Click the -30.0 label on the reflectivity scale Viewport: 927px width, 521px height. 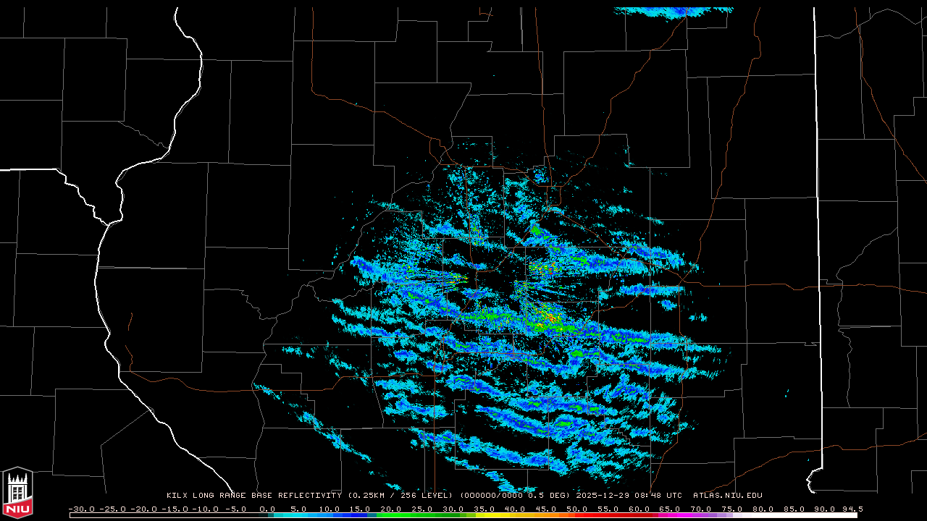pos(81,509)
